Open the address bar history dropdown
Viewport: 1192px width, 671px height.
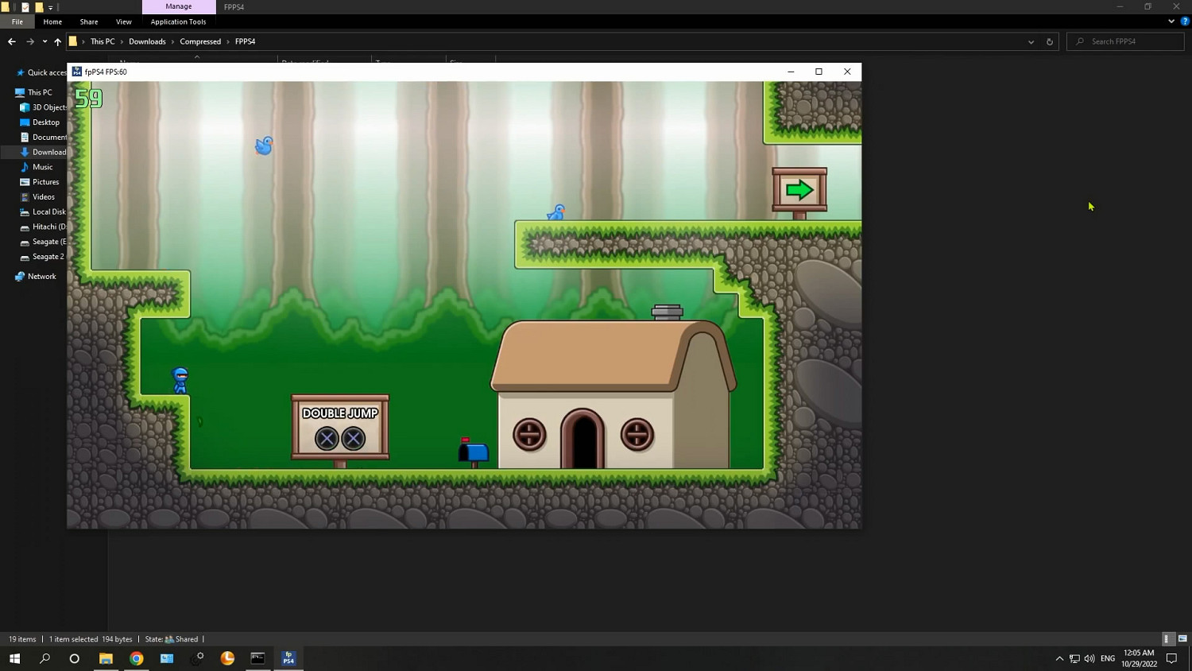pos(1031,41)
